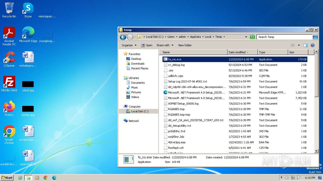Select the jobad.jpg desktop file
The width and height of the screenshot is (323, 181).
(28, 86)
